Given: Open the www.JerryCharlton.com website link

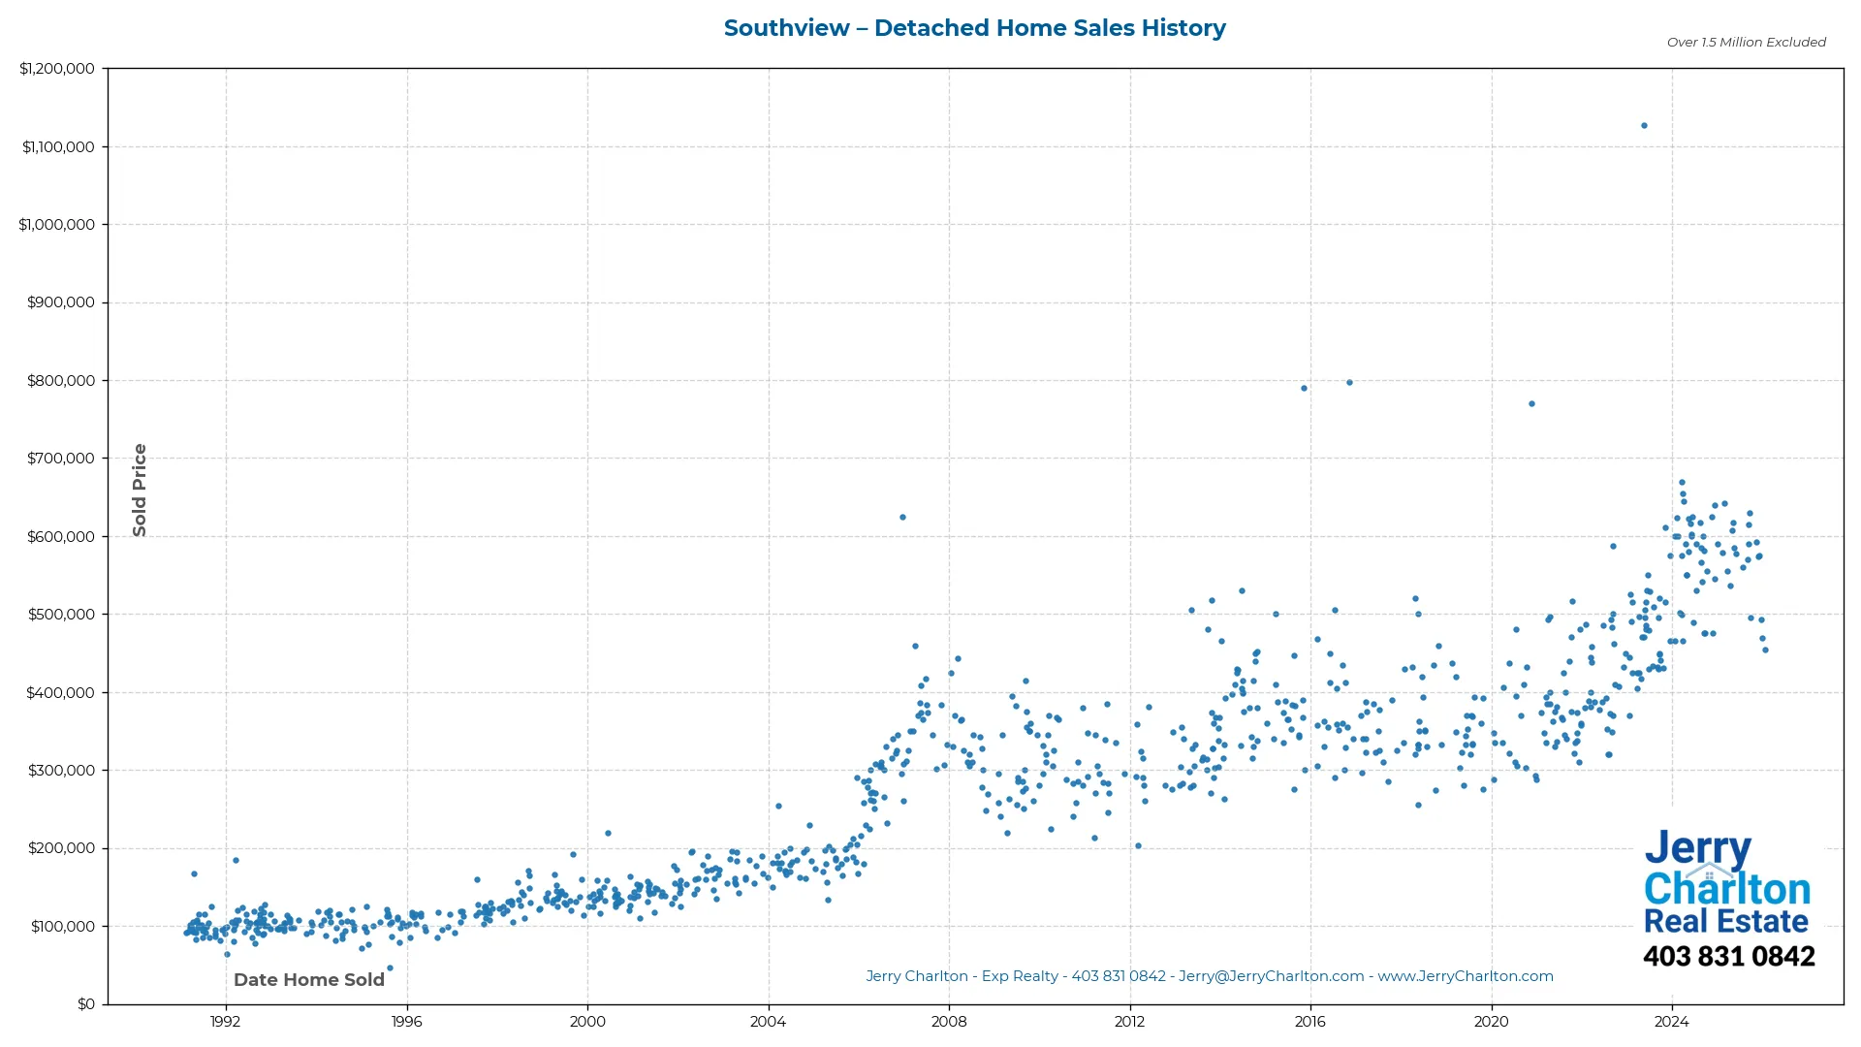Looking at the screenshot, I should (x=1466, y=976).
